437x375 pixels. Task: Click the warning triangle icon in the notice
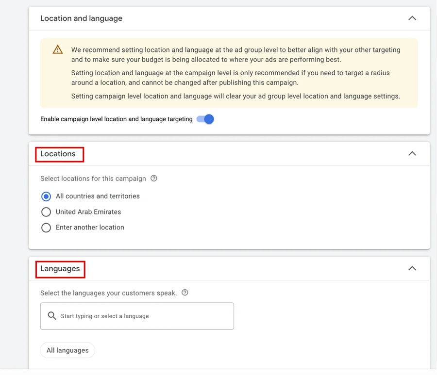[x=58, y=49]
